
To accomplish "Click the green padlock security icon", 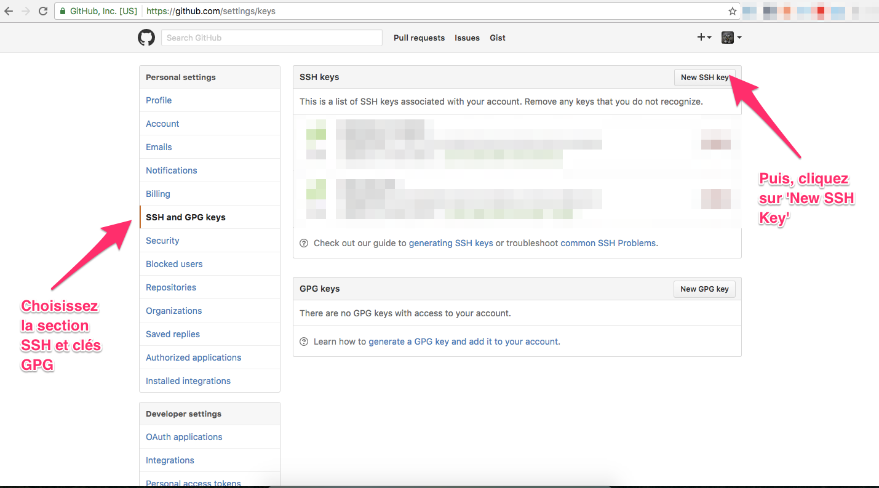I will coord(63,11).
